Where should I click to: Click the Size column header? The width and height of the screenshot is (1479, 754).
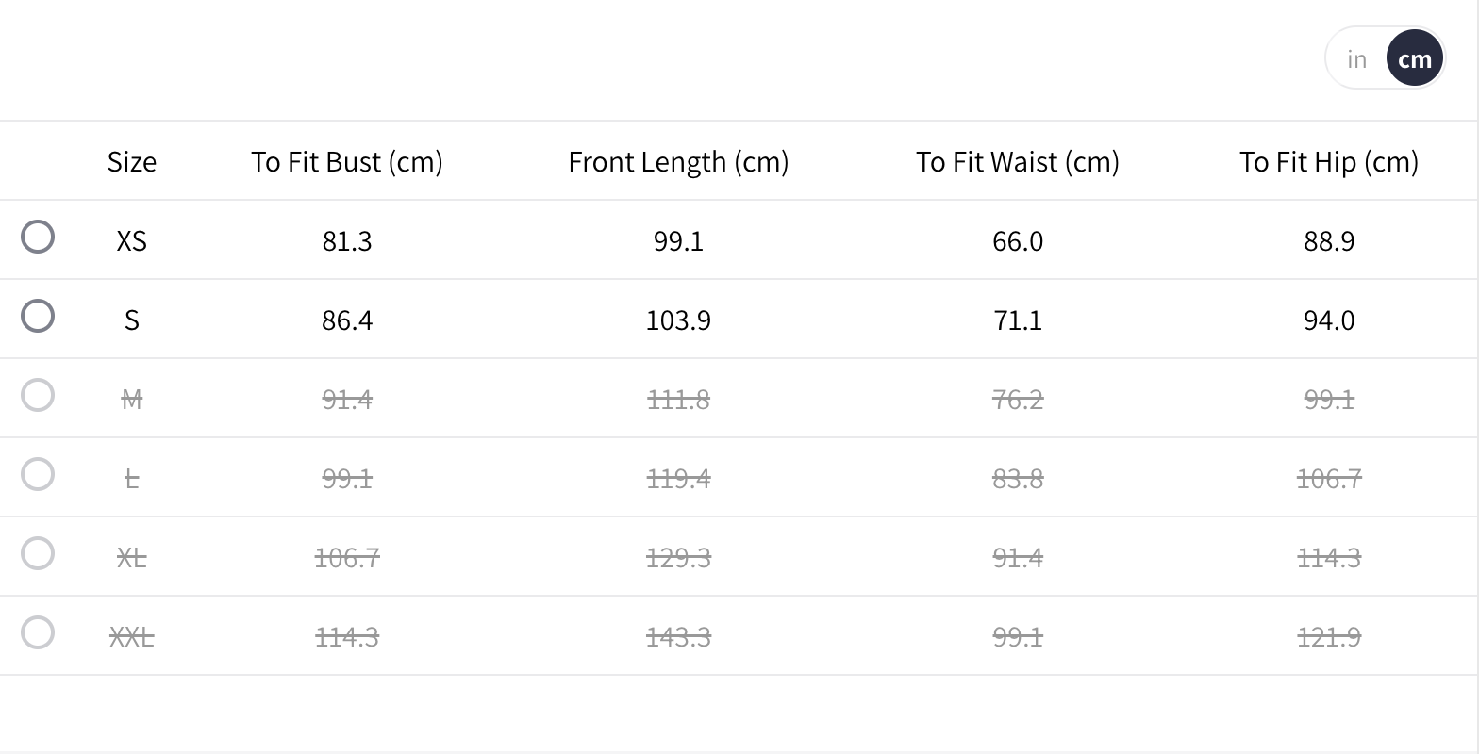coord(132,161)
